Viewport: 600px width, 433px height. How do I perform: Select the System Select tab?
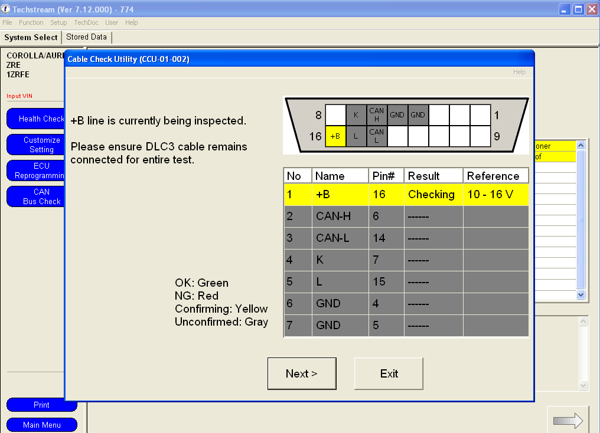[x=31, y=37]
